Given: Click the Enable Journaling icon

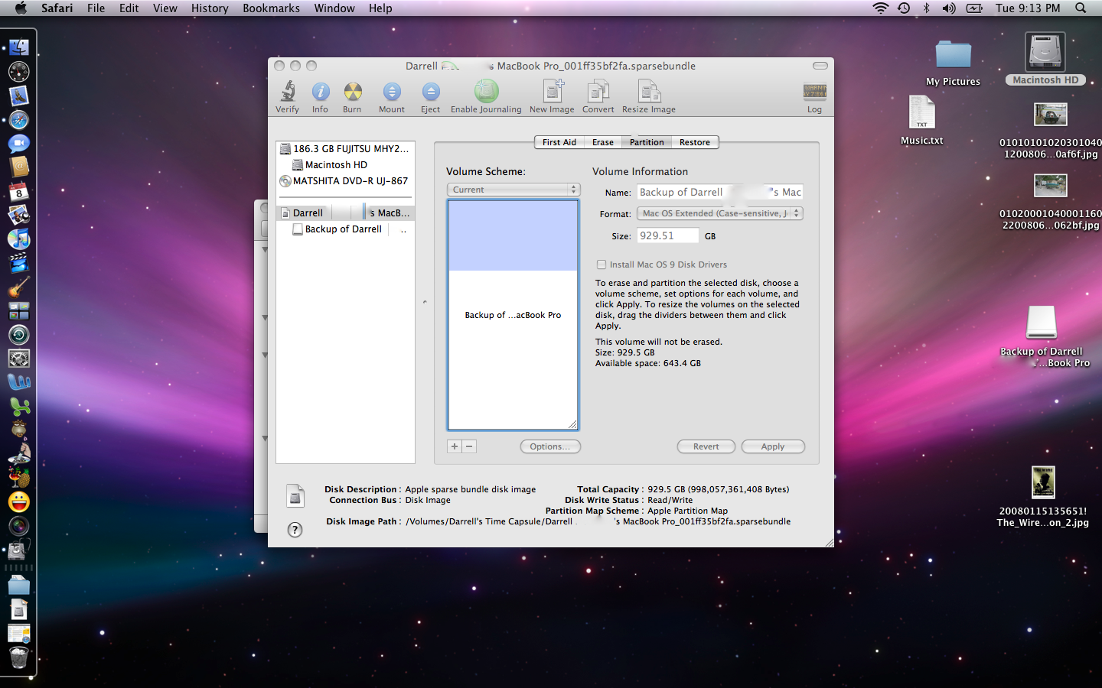Looking at the screenshot, I should [486, 92].
